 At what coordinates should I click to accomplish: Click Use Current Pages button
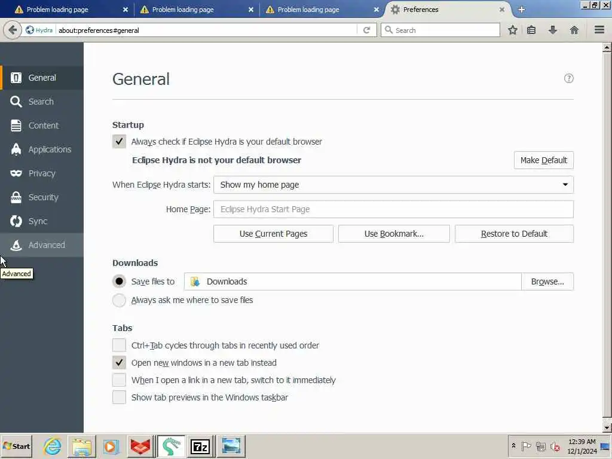tap(273, 234)
